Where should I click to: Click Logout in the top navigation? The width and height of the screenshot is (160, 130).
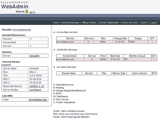[x=154, y=23]
